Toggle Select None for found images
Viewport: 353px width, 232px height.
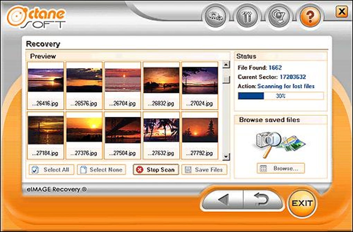click(x=101, y=170)
